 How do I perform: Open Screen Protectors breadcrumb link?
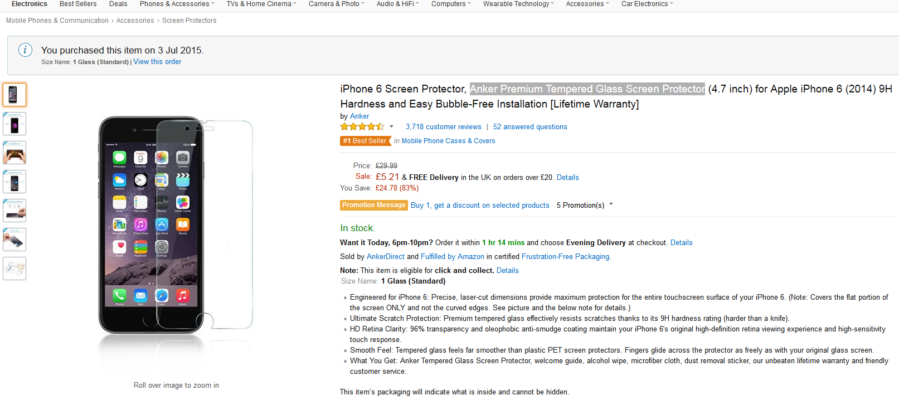[189, 21]
